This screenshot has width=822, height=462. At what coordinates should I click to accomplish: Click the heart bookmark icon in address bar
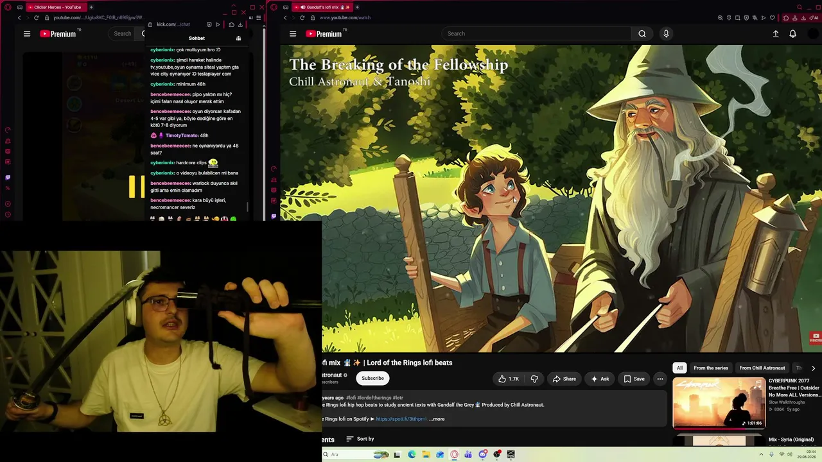click(x=771, y=18)
